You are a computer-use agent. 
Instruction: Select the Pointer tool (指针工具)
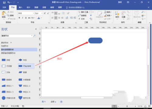click(83, 12)
